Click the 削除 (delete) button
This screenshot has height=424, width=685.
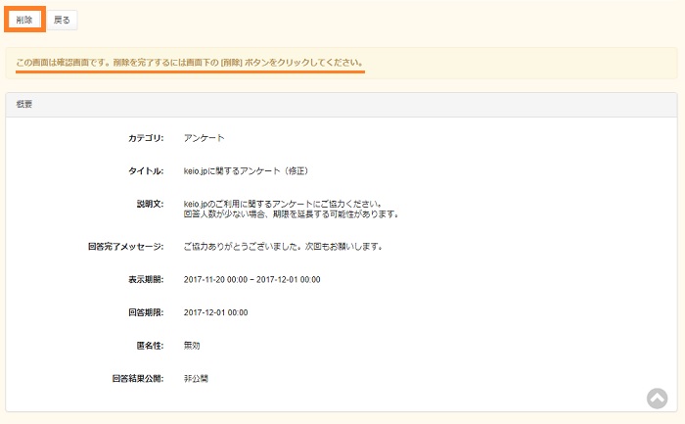[x=24, y=20]
